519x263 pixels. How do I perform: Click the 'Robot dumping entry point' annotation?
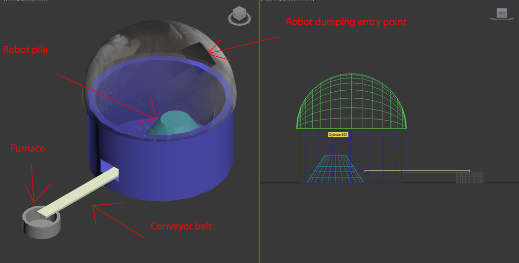coord(346,22)
